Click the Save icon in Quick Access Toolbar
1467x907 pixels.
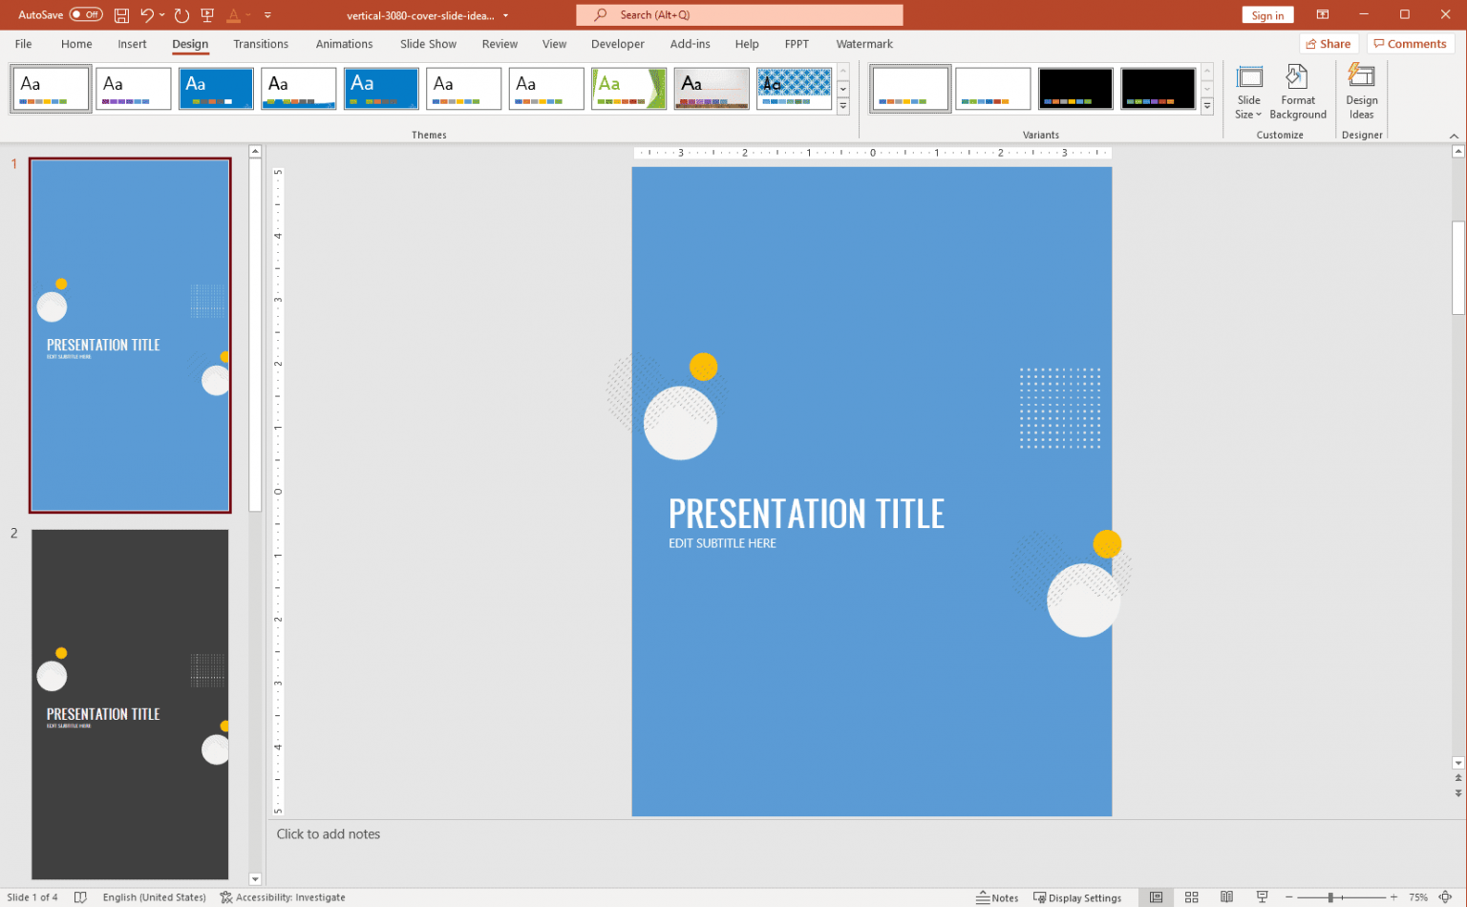tap(121, 14)
